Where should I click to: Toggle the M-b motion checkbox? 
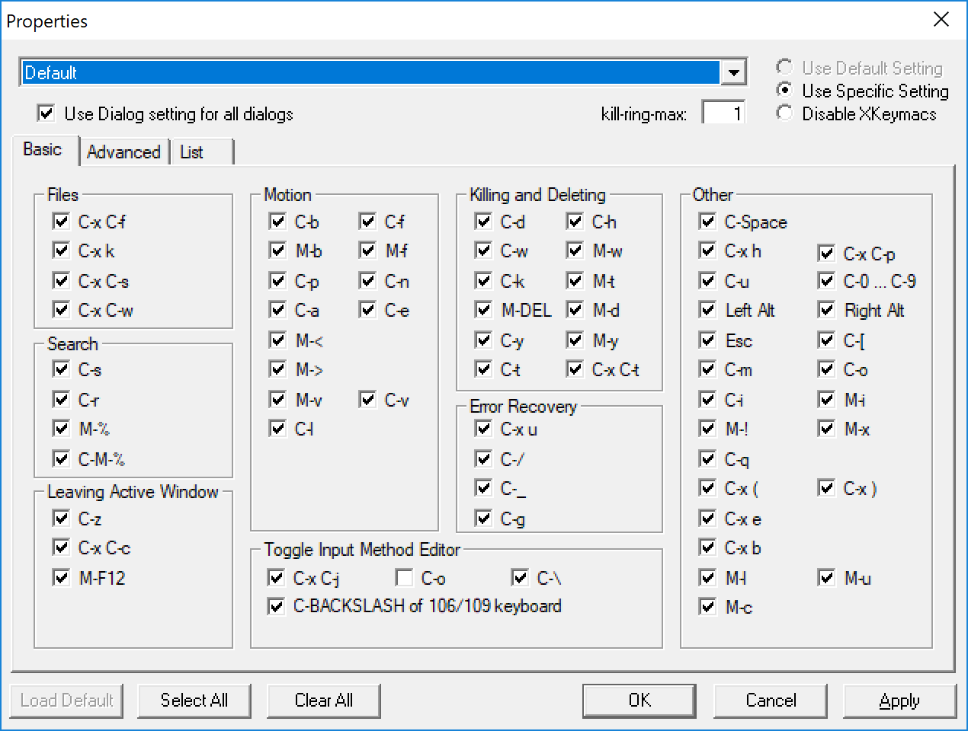pyautogui.click(x=278, y=251)
